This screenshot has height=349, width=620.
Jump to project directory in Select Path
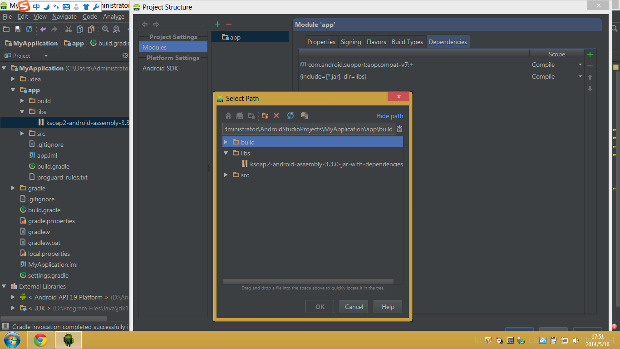240,116
